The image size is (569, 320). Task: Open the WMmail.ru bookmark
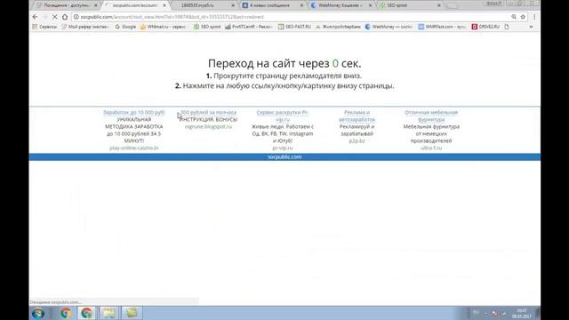click(x=164, y=27)
